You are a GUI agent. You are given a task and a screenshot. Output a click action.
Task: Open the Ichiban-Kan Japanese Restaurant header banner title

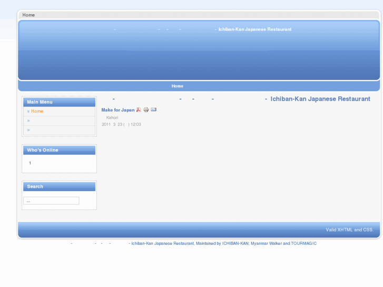[x=255, y=29]
